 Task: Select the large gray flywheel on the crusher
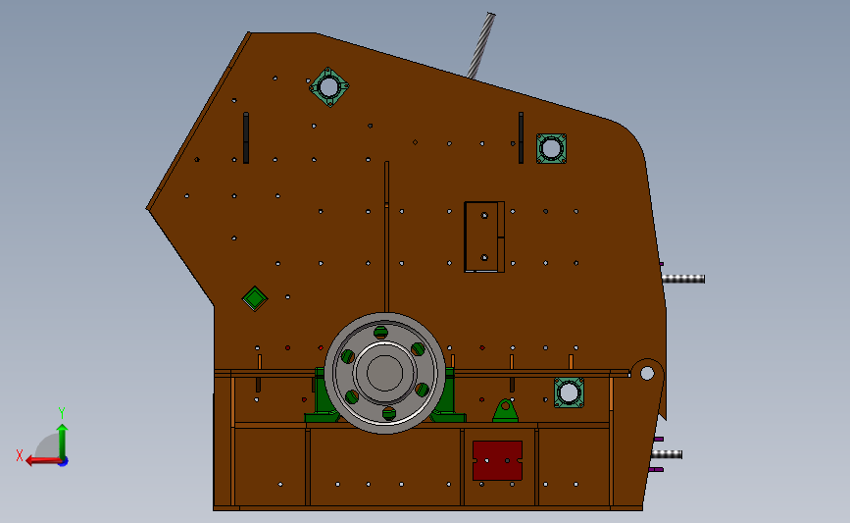pos(385,373)
